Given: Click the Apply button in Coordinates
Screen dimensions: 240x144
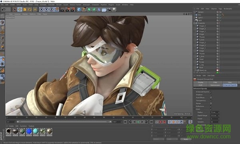Looking at the screenshot, I should tap(186, 140).
